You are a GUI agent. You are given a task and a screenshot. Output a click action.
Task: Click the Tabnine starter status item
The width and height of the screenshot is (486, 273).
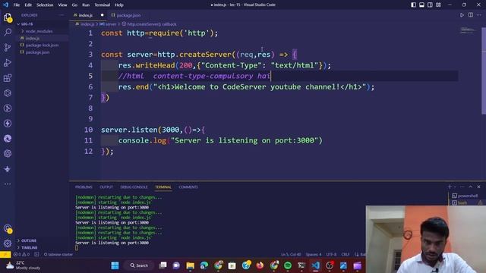[x=58, y=255]
